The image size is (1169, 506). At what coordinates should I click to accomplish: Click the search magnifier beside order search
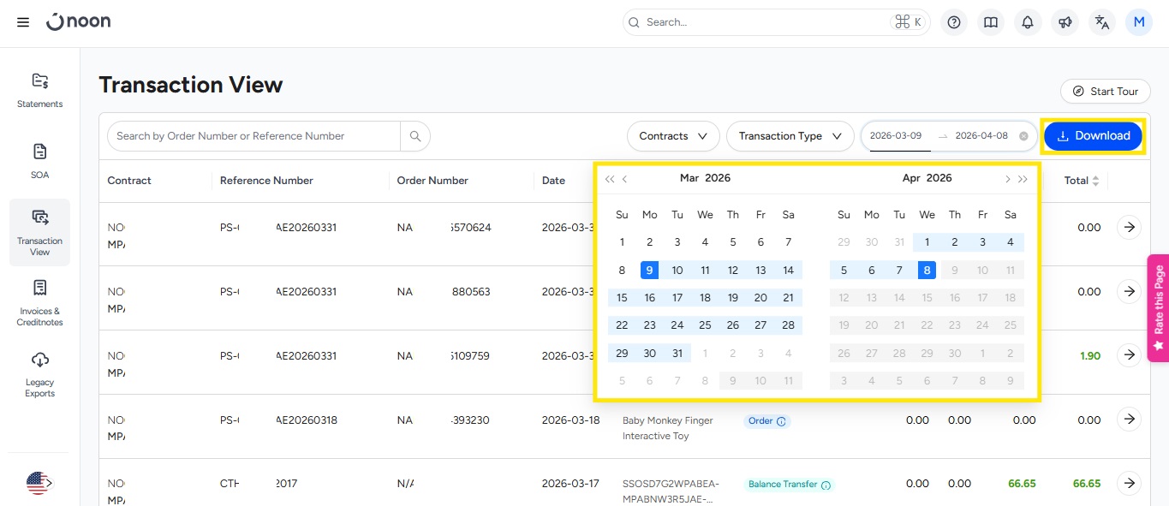415,136
